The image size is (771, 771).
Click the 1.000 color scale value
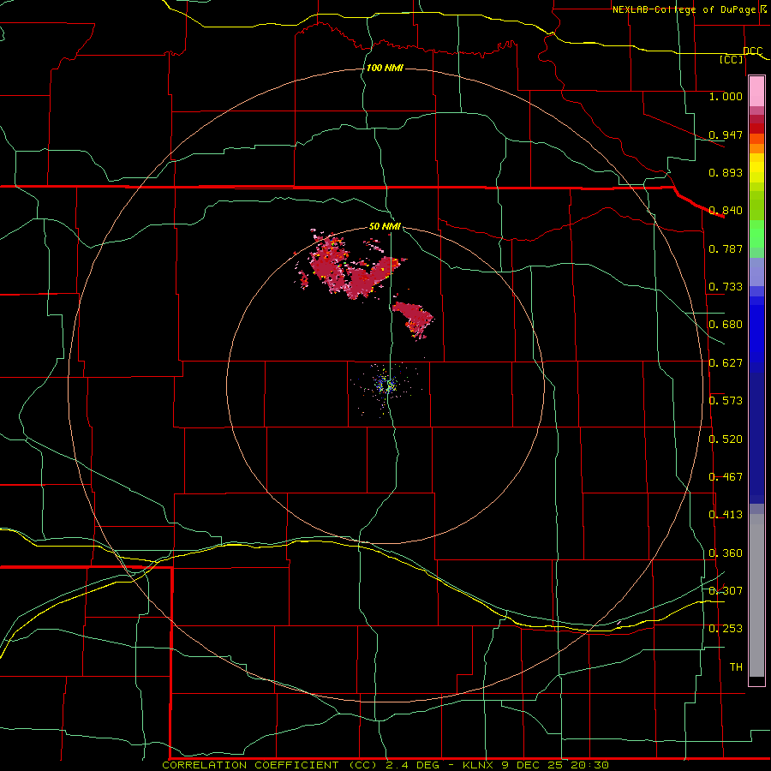726,96
